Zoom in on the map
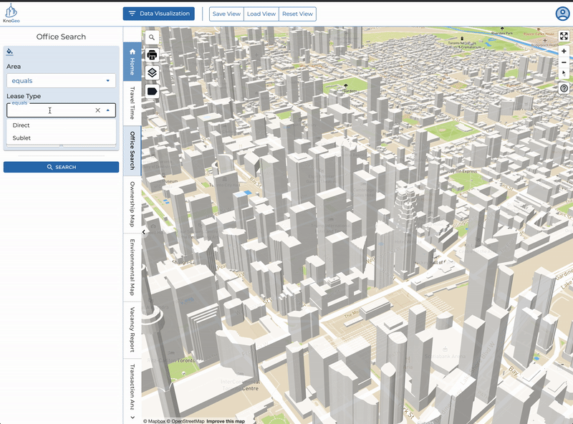 click(564, 52)
